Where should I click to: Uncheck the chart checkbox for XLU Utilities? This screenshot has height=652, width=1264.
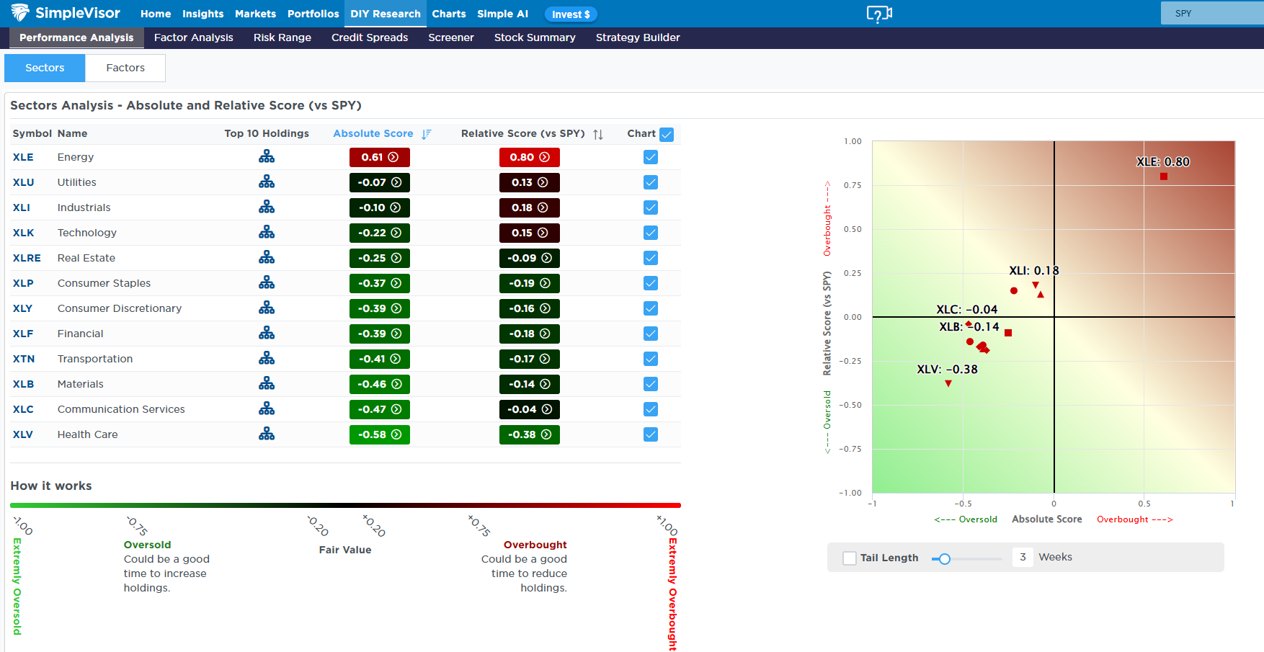[x=651, y=182]
